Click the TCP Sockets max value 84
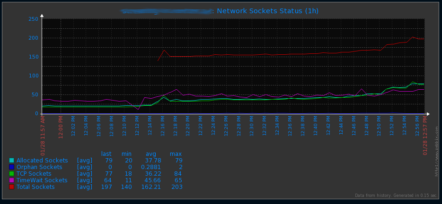 (x=178, y=174)
